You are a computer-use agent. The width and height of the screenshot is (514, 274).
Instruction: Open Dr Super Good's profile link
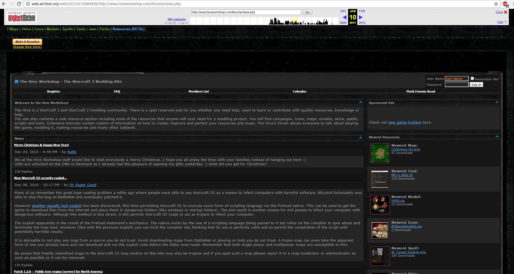83,185
